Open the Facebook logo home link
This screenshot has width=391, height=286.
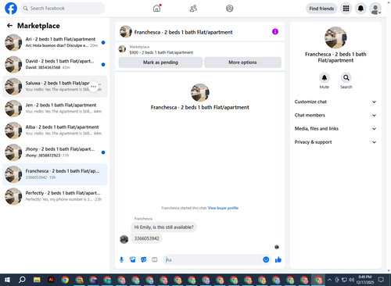(x=11, y=9)
